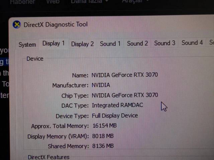Switch to the System tab

[27, 45]
